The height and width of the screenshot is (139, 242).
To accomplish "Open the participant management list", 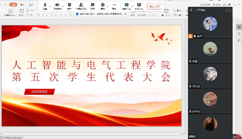I will (x=81, y=5).
